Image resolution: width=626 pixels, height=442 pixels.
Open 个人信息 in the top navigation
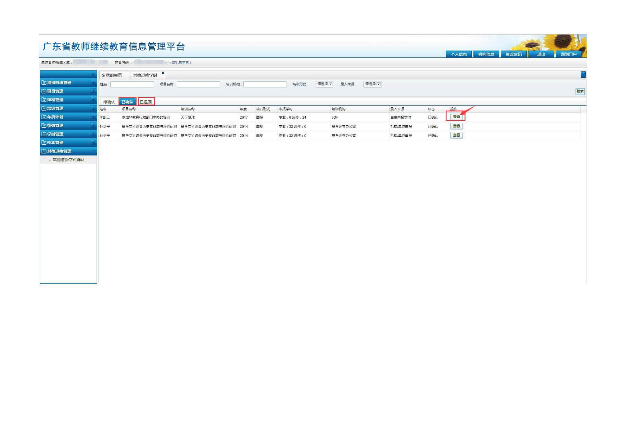point(458,54)
